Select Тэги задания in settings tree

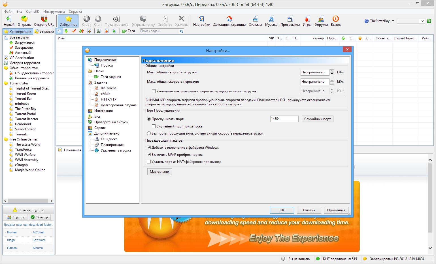coord(111,77)
